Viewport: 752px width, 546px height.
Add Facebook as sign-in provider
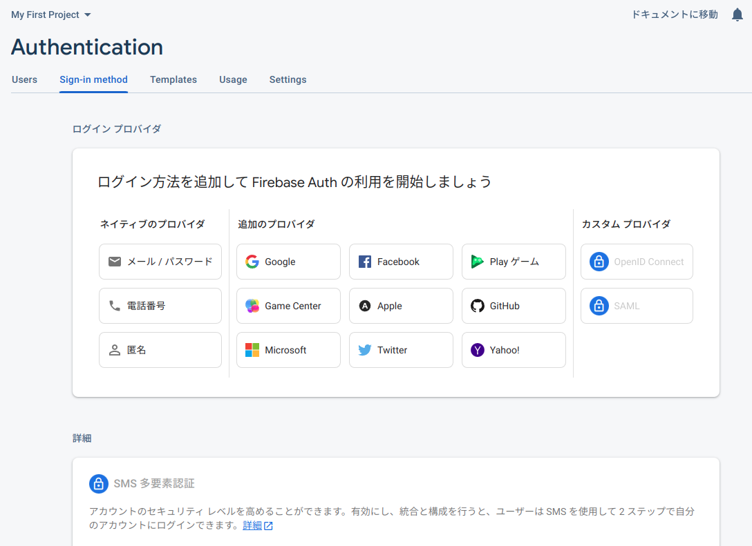[x=401, y=262]
